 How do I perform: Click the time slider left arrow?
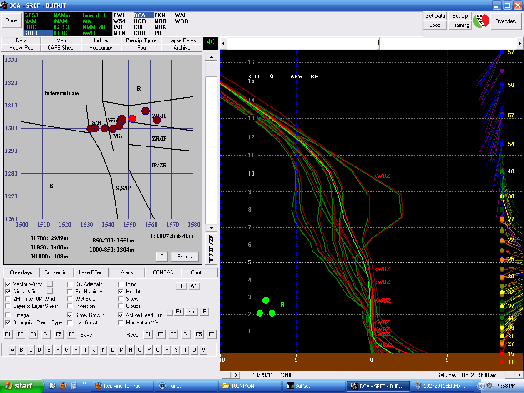click(223, 43)
